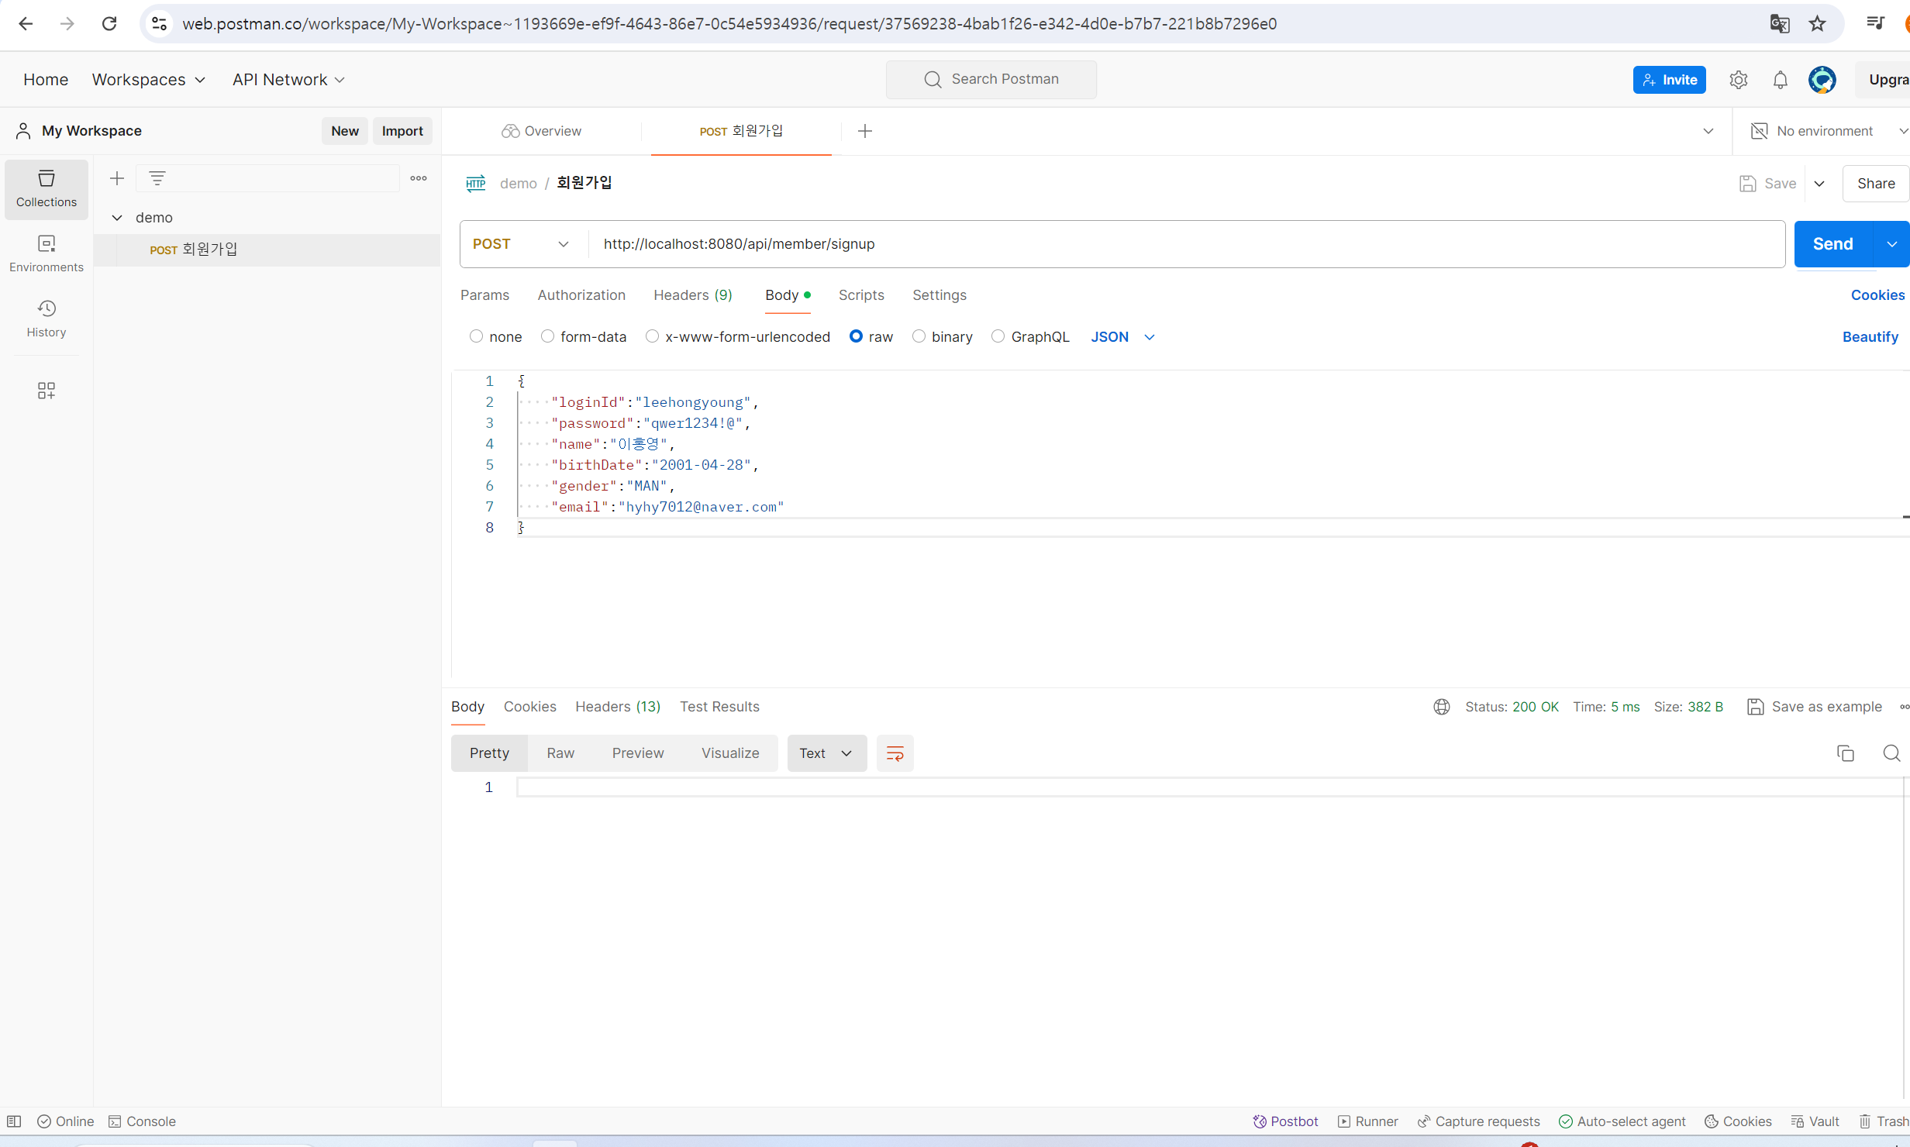Select the form-data radio button
This screenshot has width=1910, height=1147.
point(547,337)
